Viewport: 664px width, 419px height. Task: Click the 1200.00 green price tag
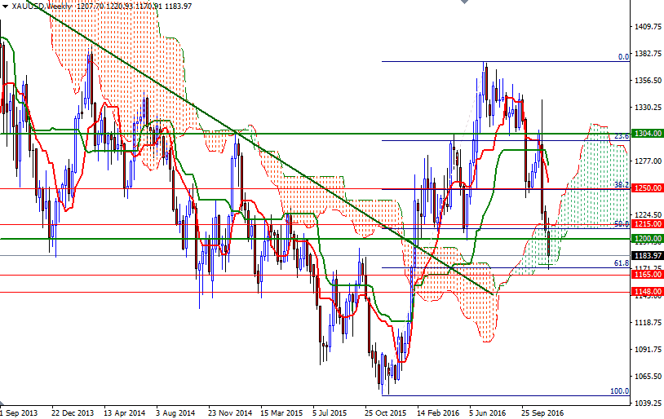click(x=648, y=239)
